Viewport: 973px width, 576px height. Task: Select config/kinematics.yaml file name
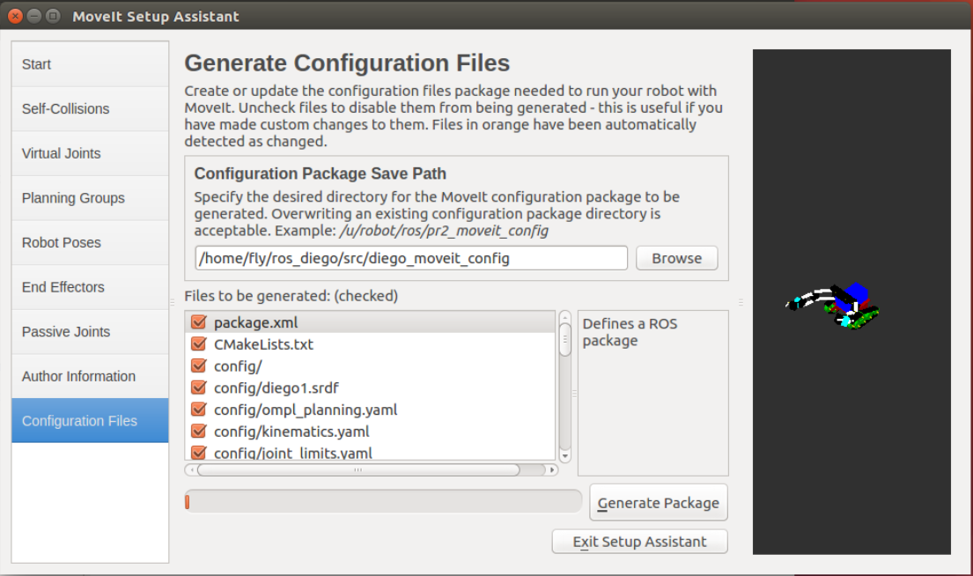(291, 432)
